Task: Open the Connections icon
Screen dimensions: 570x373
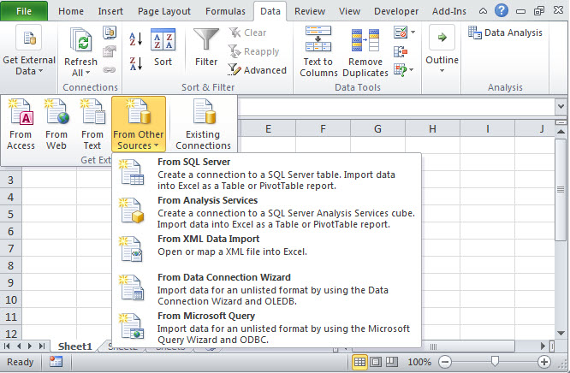Action: point(109,33)
